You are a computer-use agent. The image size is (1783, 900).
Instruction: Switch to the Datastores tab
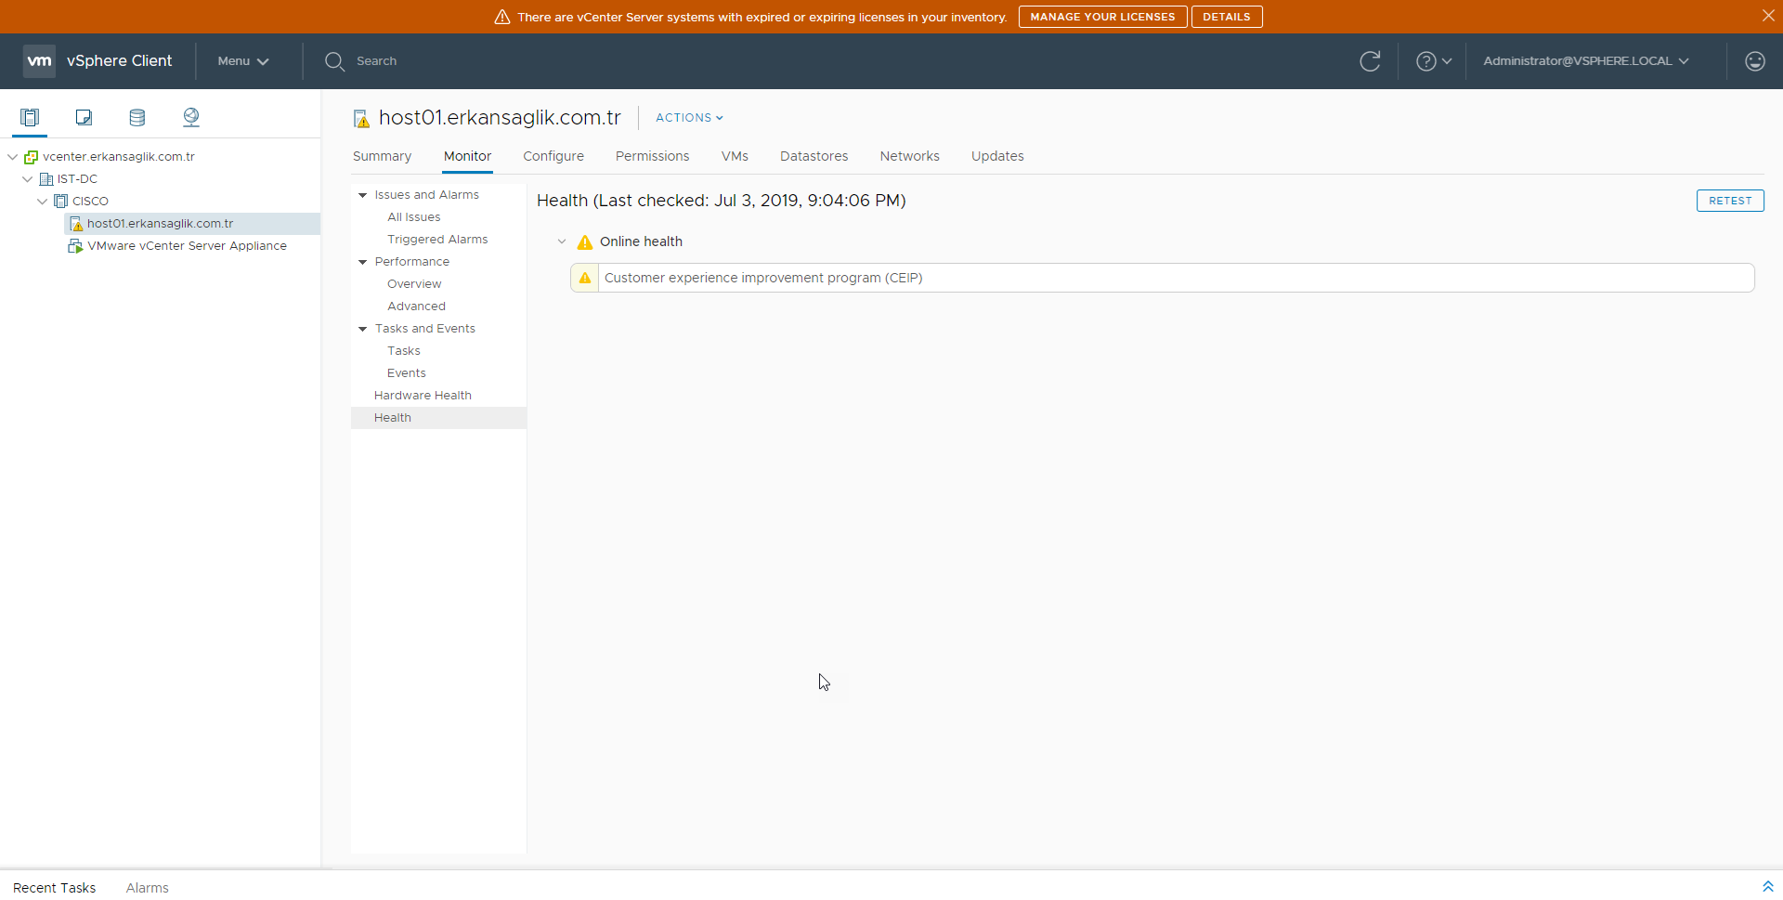point(813,156)
